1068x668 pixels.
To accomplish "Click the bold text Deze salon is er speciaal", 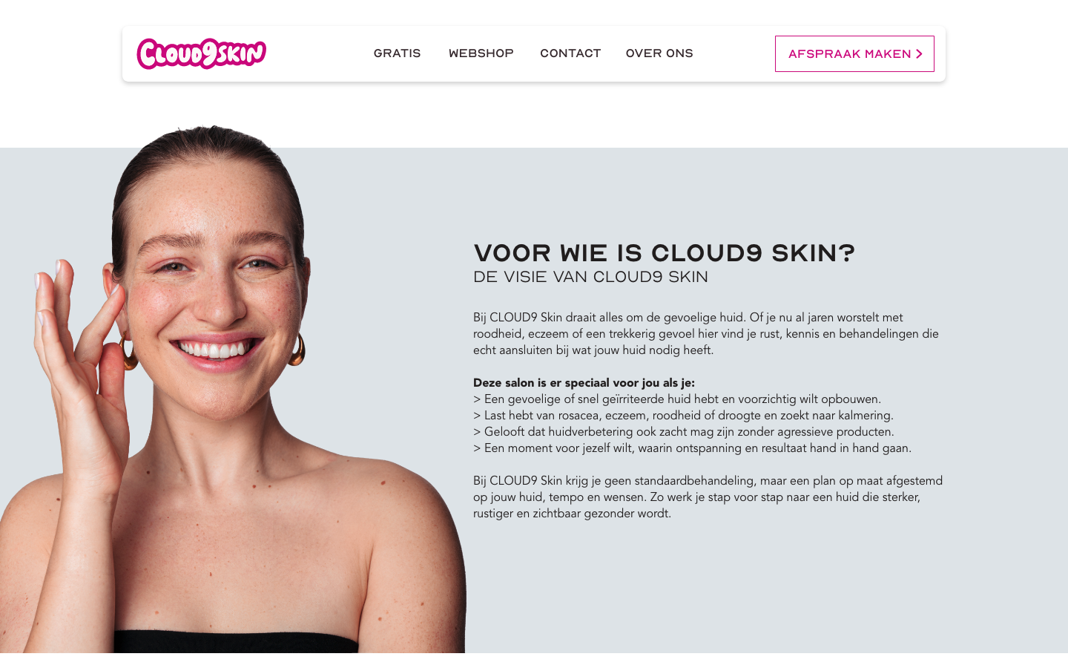I will (584, 383).
